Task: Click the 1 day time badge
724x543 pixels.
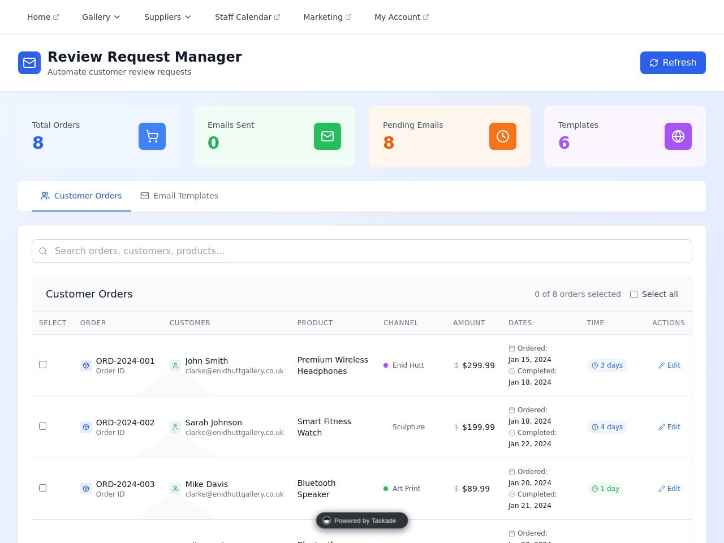Action: (605, 489)
